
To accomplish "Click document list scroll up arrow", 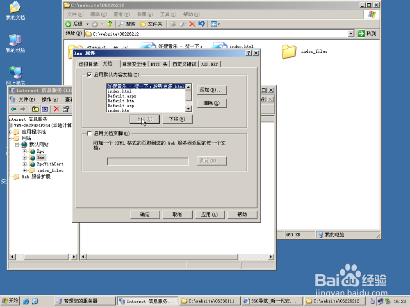I will [188, 87].
